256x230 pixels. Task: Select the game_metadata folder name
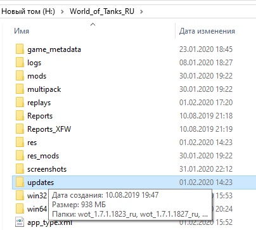click(54, 49)
